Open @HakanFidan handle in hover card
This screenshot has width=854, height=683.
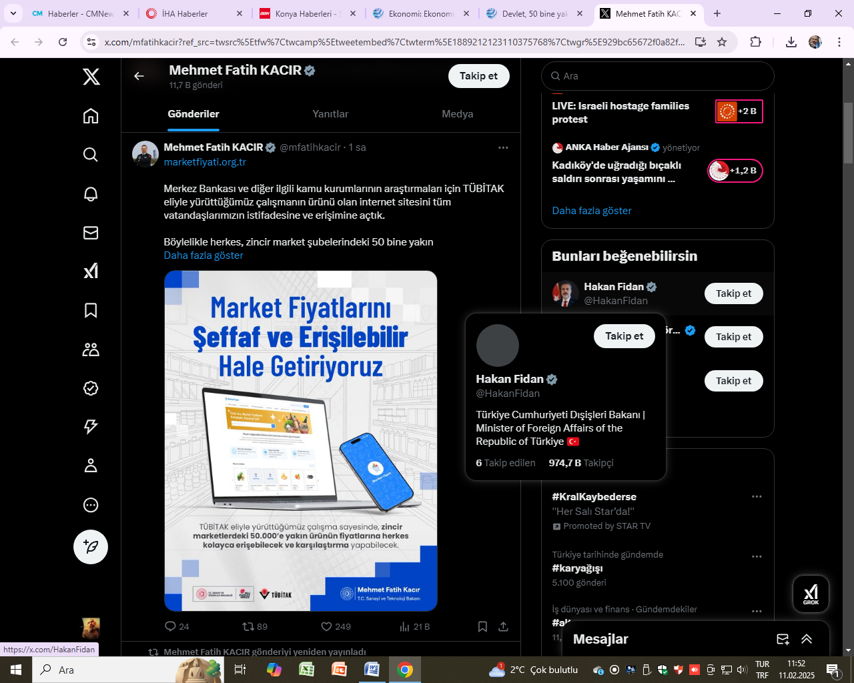coord(508,394)
